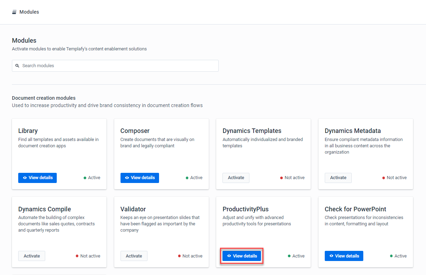Click eye icon on Composer button

click(x=127, y=178)
